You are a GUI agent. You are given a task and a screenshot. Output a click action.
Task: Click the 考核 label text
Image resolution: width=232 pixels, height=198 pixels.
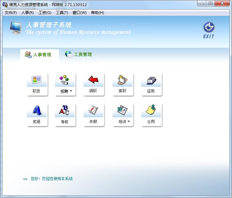coord(64,122)
